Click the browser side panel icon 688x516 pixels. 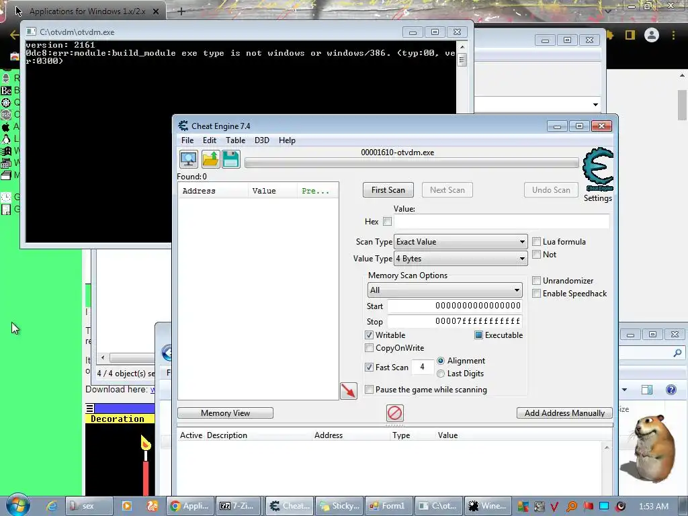coord(630,35)
